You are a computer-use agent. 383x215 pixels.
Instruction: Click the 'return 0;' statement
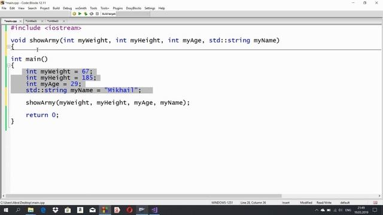click(42, 115)
